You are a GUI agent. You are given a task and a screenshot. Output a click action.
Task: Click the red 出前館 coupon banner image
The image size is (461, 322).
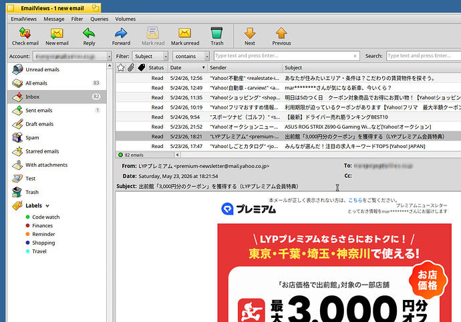point(334,273)
